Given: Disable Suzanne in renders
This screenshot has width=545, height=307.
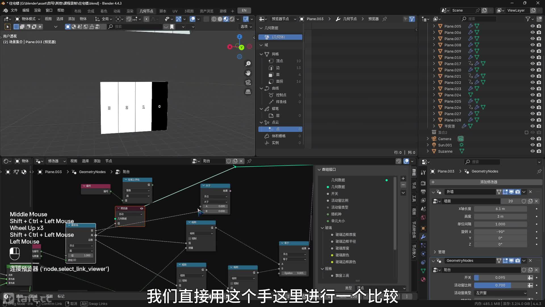Looking at the screenshot, I should [x=539, y=151].
